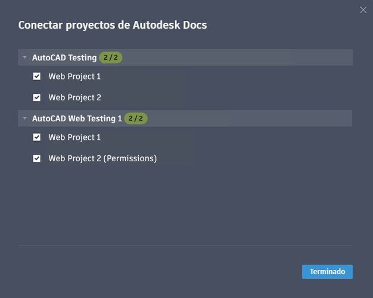Click the empty header bar right of AutoCAD Testing badge
The width and height of the screenshot is (373, 298).
[x=238, y=58]
